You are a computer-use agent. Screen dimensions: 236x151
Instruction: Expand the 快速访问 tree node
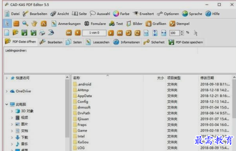(x=6, y=78)
